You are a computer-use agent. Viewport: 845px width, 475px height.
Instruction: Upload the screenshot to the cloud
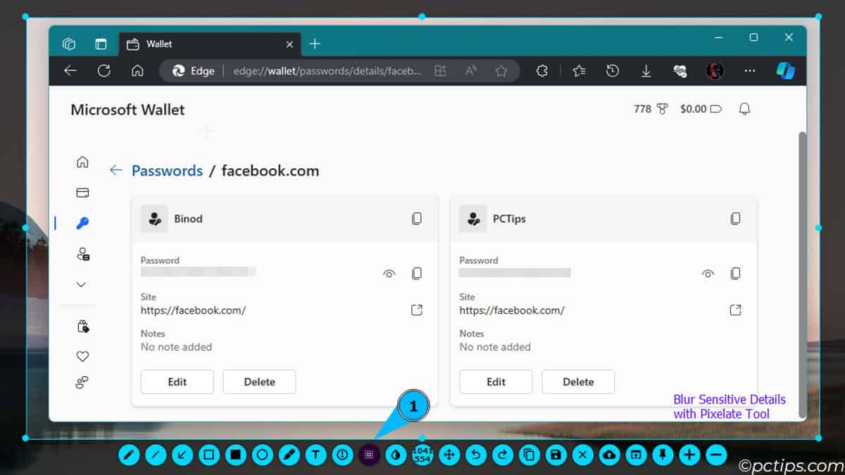coord(608,455)
